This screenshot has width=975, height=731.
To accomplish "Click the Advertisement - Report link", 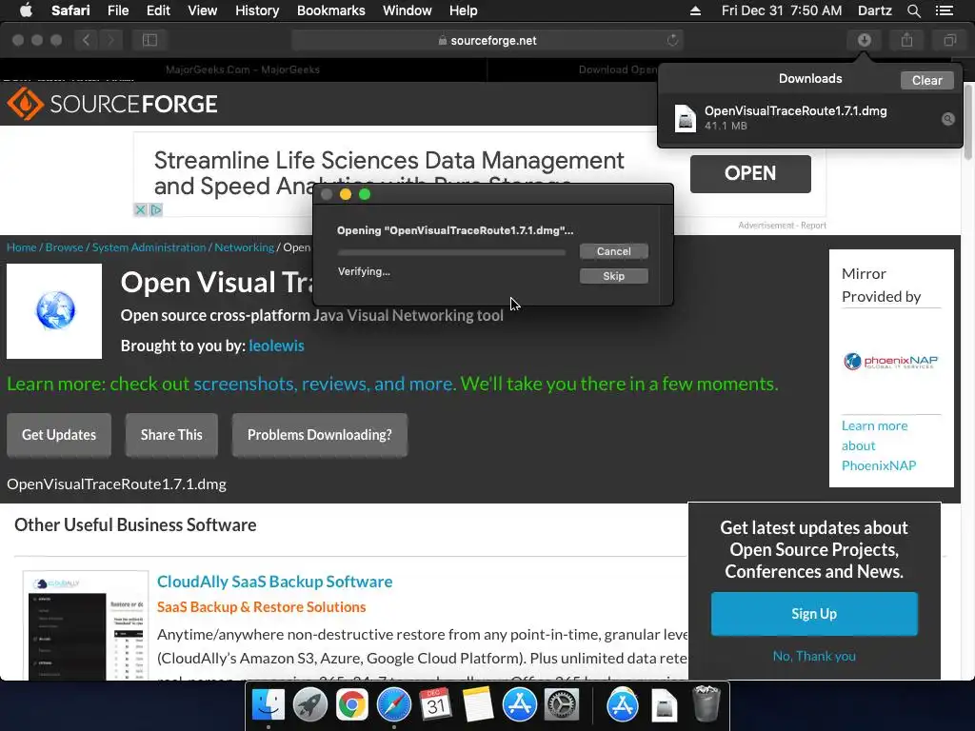I will [x=782, y=225].
